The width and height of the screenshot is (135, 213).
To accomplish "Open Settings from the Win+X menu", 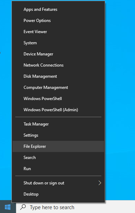I will 58,135.
